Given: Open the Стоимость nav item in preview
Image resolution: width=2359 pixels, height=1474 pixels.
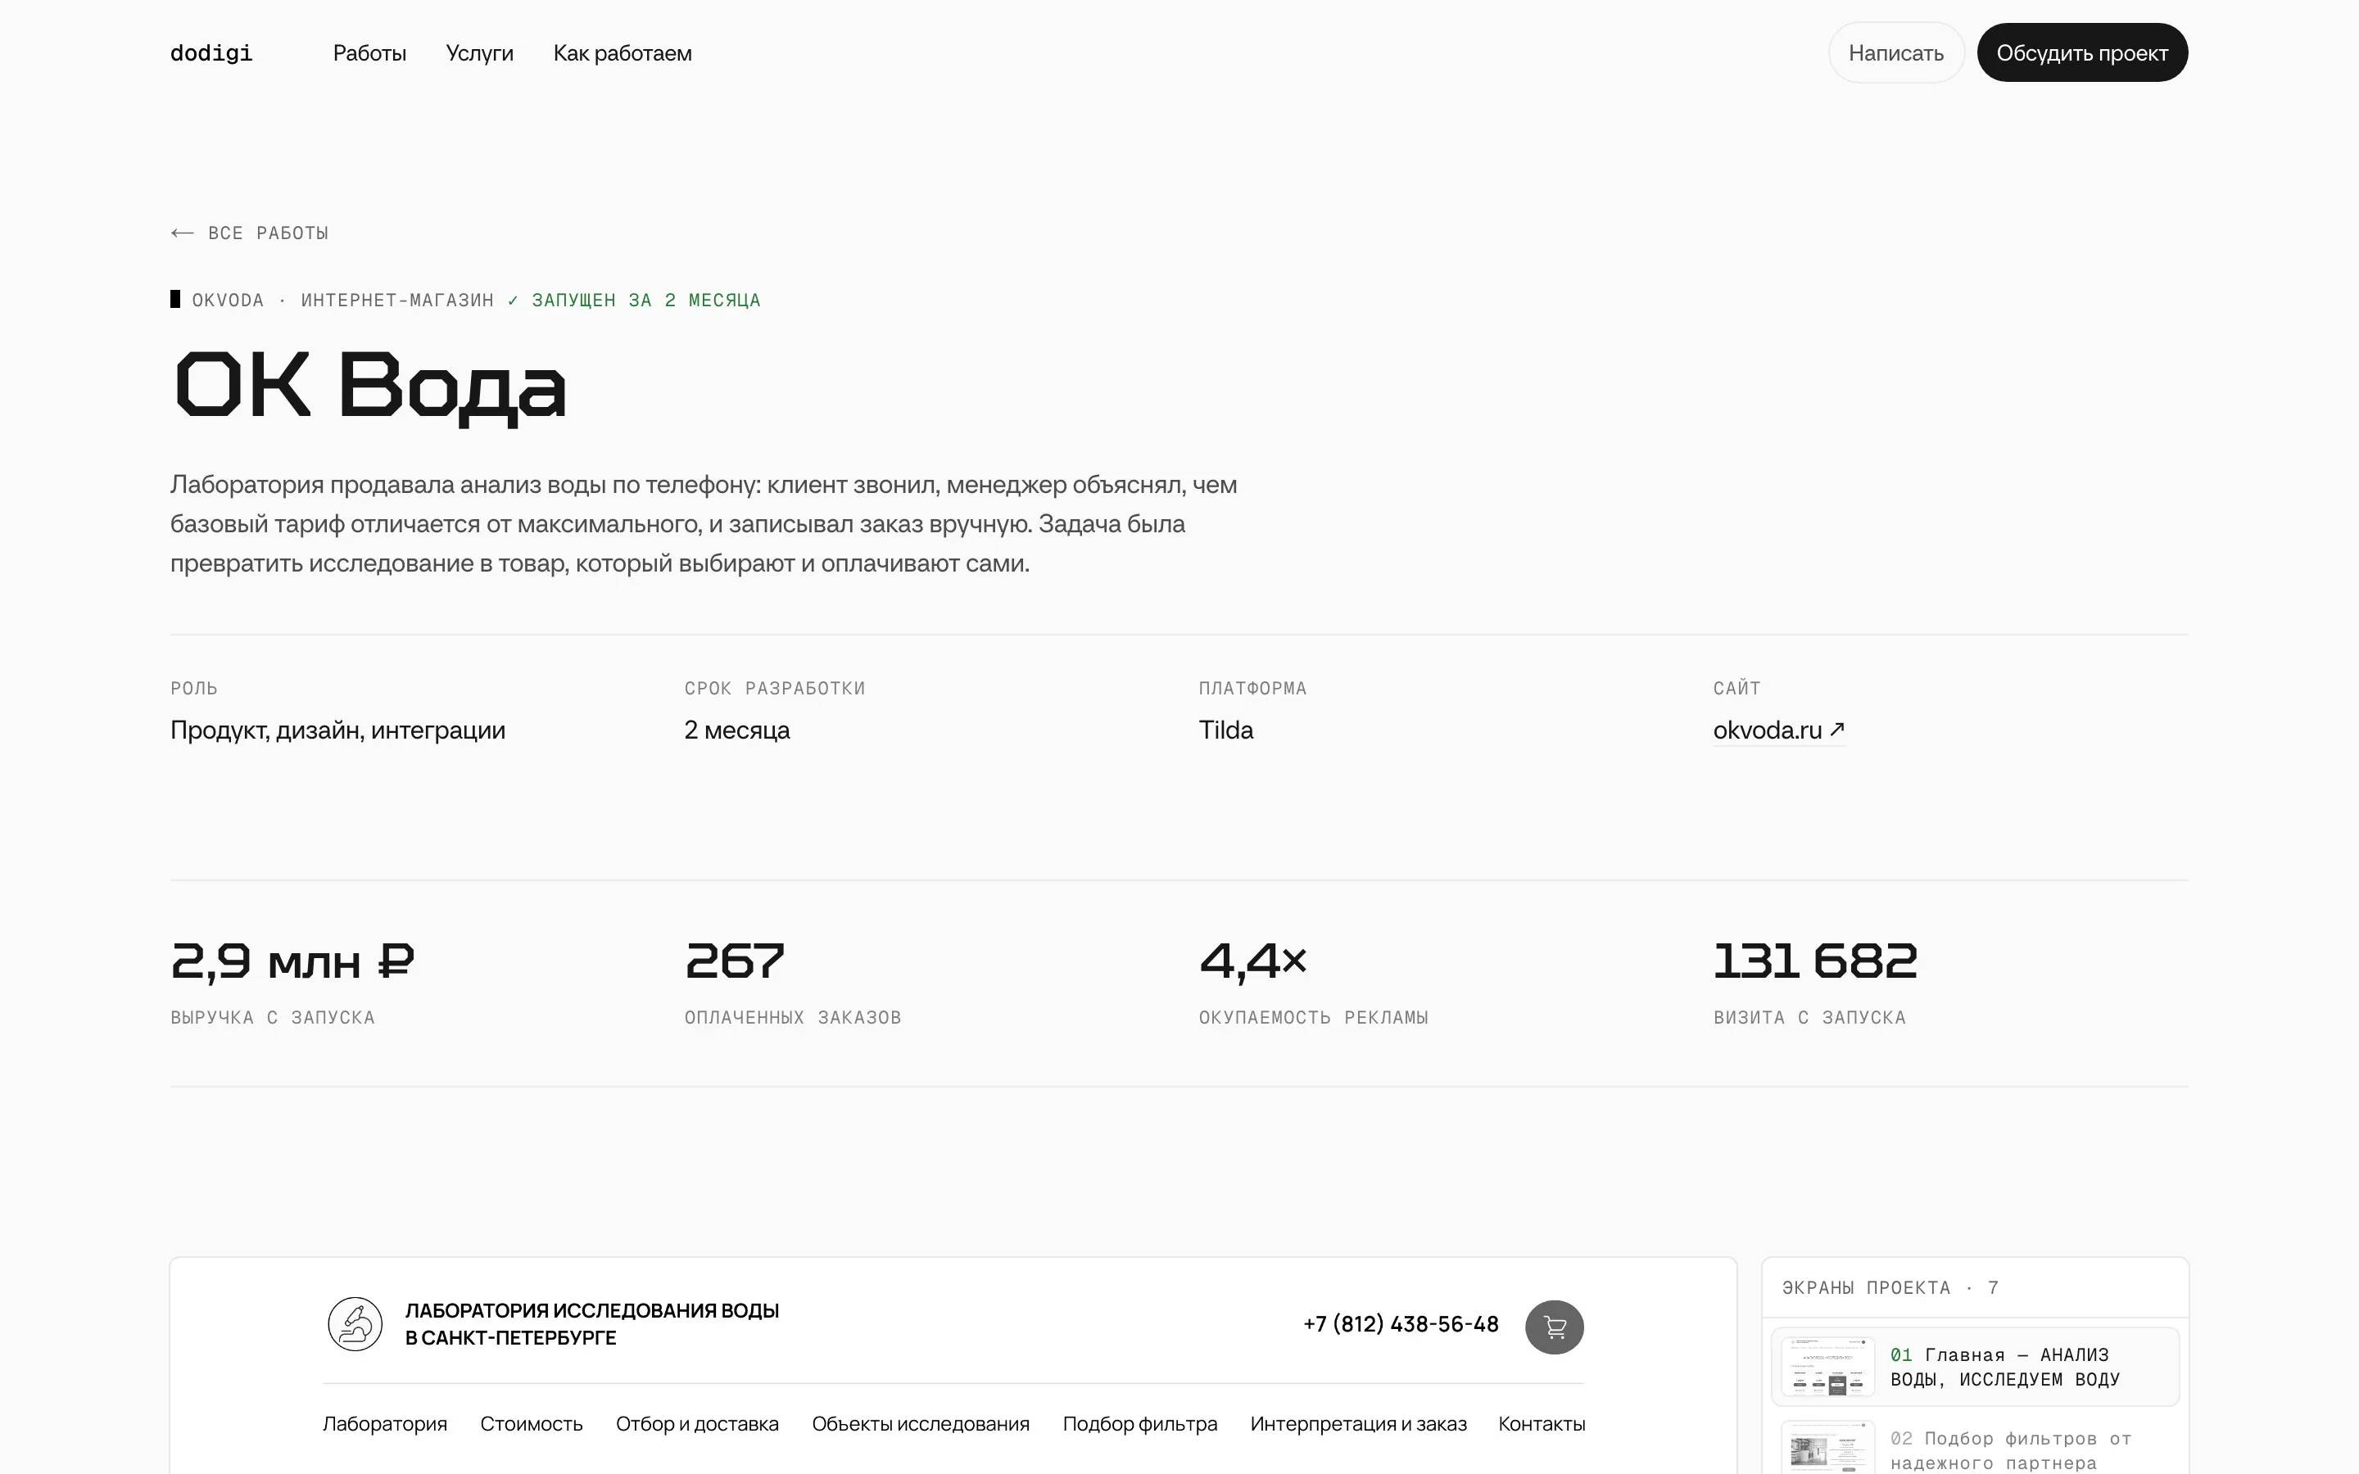Looking at the screenshot, I should point(532,1423).
